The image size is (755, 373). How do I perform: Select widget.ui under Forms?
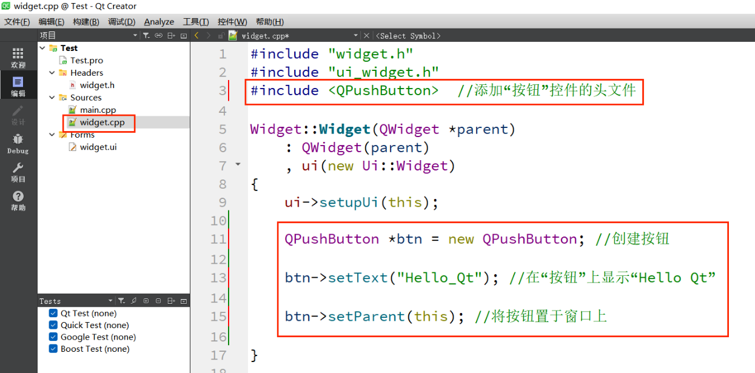(98, 147)
